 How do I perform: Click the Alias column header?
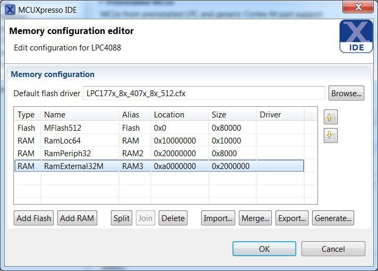tap(135, 114)
